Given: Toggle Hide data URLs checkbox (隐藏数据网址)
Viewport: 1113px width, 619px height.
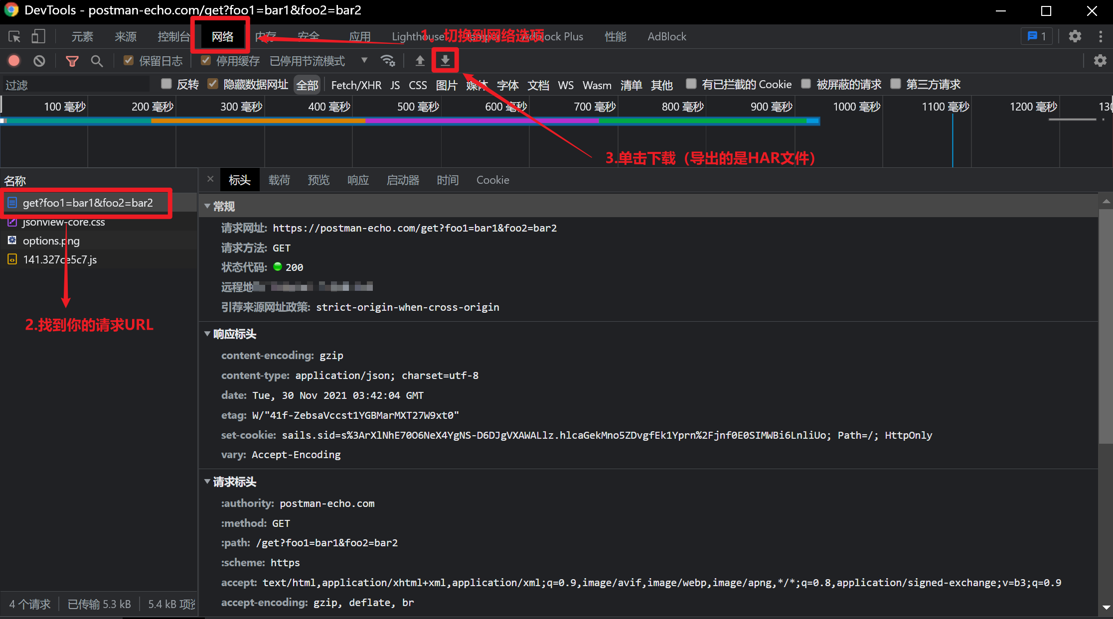Looking at the screenshot, I should (213, 84).
